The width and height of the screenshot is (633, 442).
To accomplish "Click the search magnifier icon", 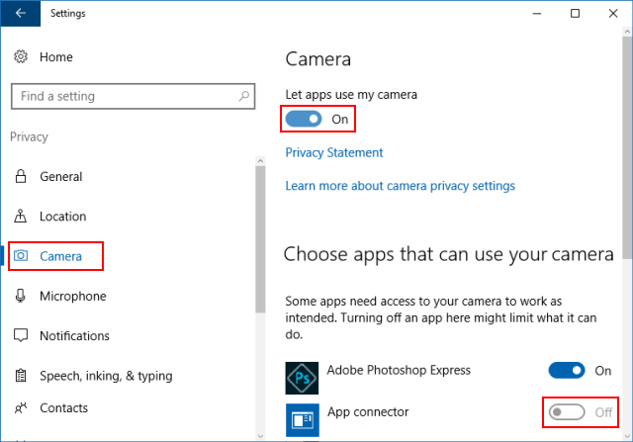I will click(x=243, y=97).
